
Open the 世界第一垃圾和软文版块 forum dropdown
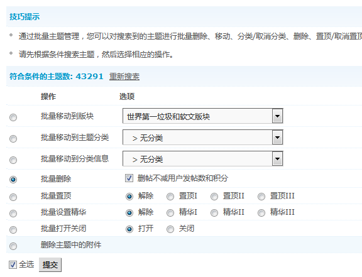pos(203,116)
